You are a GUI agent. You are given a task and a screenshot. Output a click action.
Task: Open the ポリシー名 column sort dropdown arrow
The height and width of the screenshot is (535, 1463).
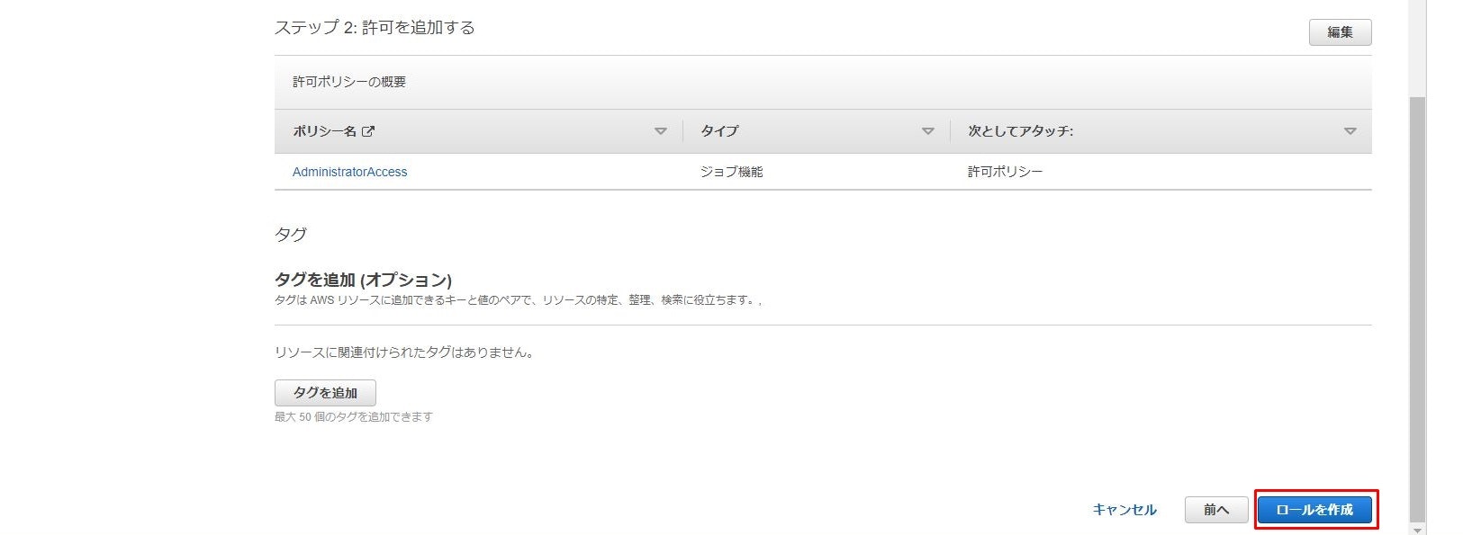point(660,131)
